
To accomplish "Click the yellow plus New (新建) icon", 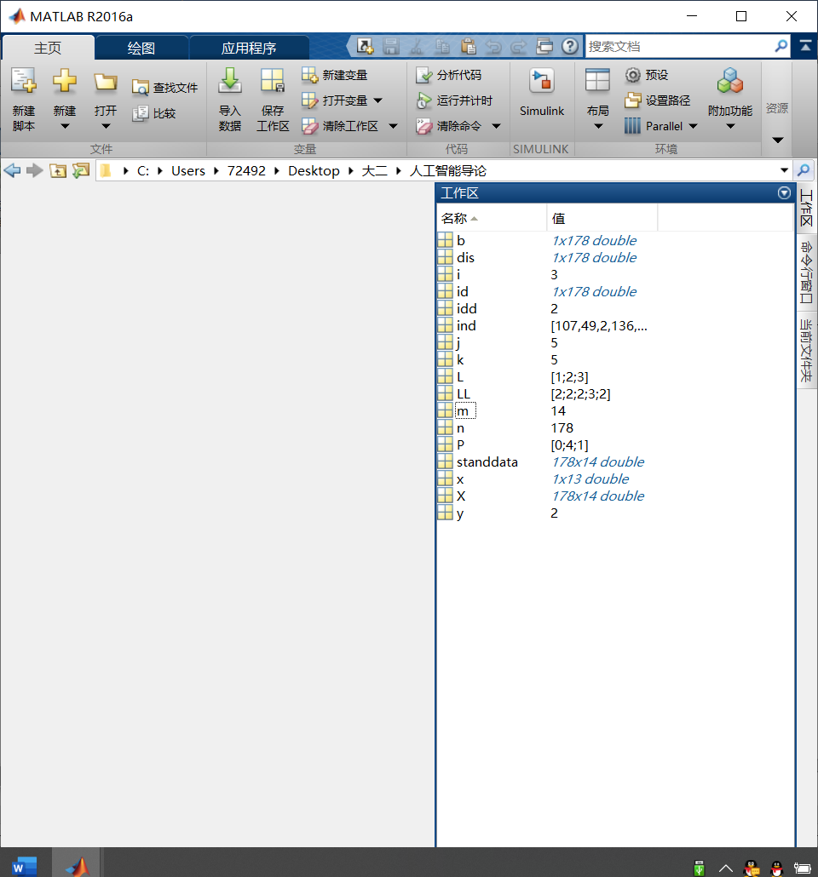I will coord(65,81).
